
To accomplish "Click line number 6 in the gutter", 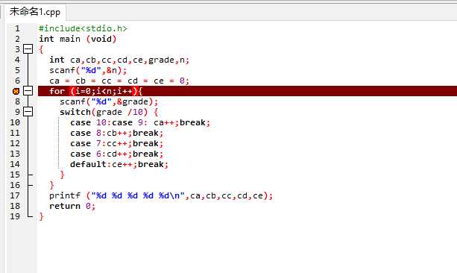I will click(17, 81).
